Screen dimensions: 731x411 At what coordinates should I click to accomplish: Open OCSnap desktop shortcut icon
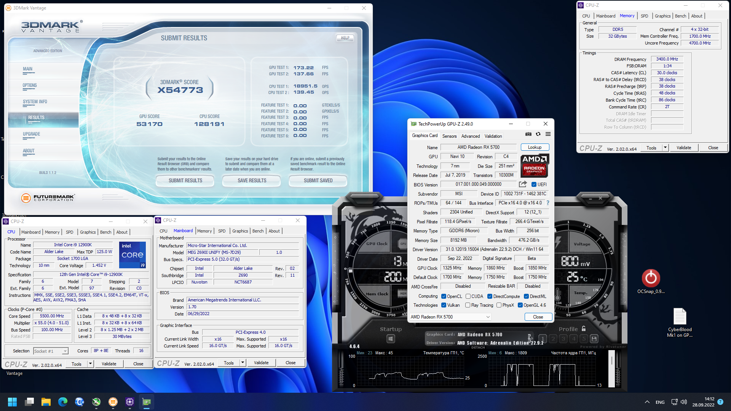651,282
